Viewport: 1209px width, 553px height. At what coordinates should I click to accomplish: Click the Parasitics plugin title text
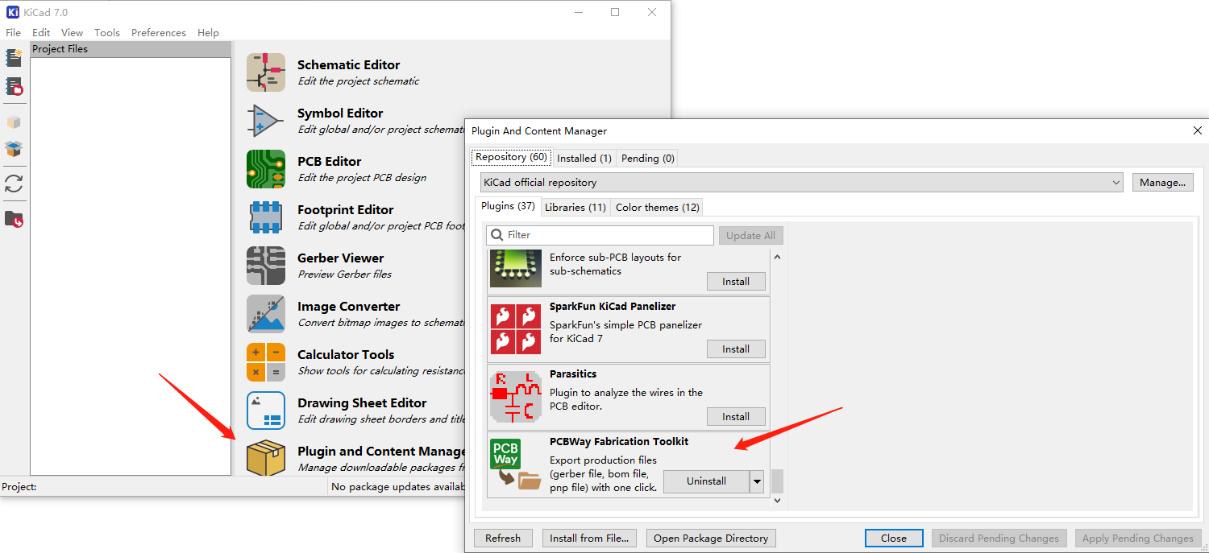point(573,374)
